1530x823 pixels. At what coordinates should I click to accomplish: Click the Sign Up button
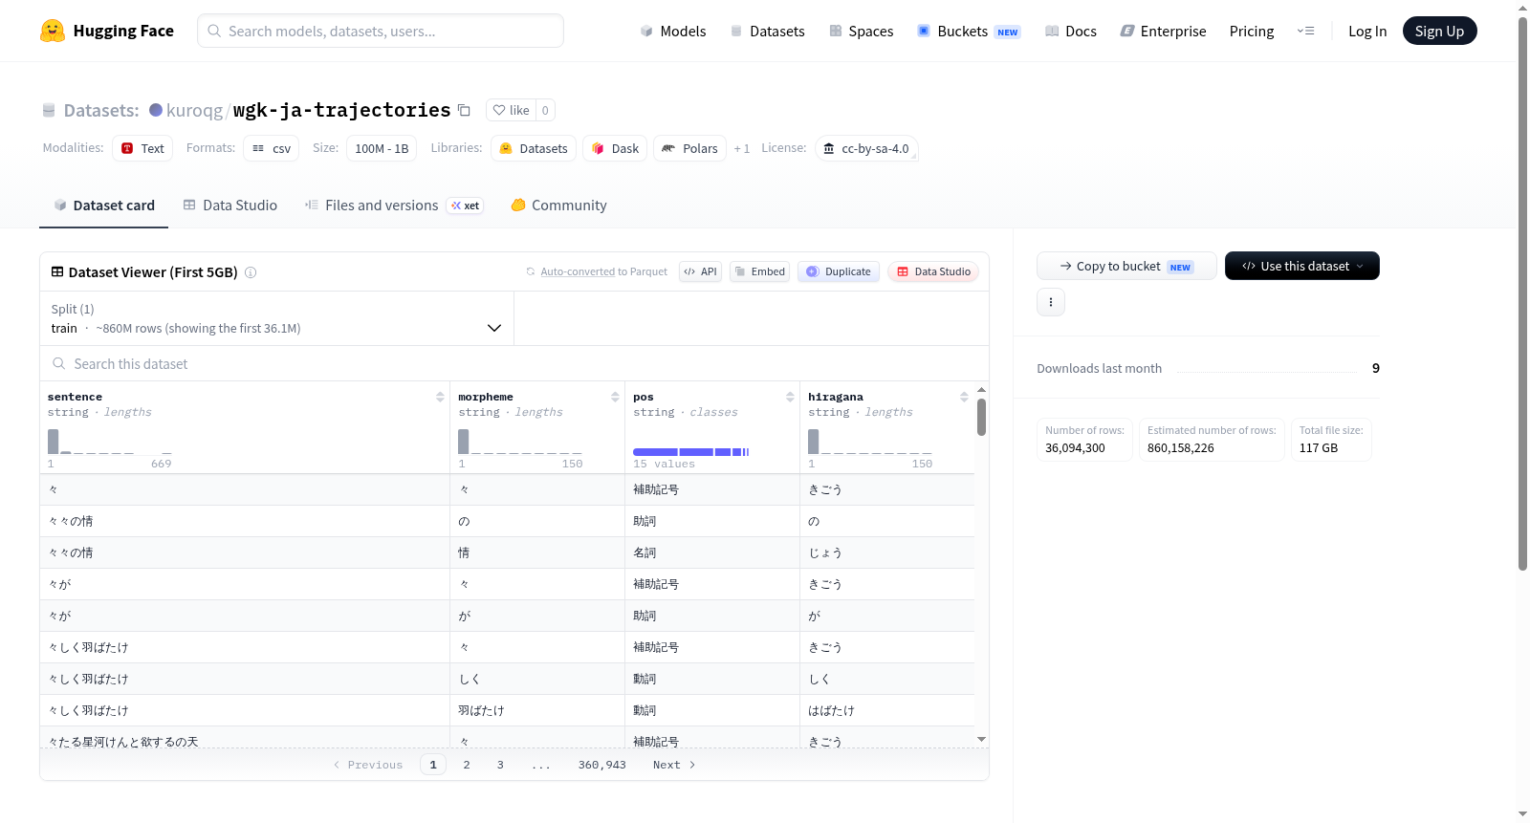pos(1440,31)
